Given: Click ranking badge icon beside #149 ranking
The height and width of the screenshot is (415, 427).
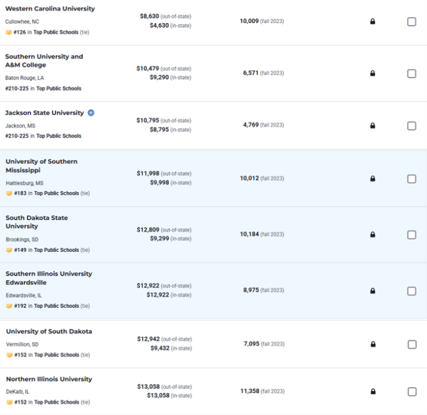Looking at the screenshot, I should point(9,250).
